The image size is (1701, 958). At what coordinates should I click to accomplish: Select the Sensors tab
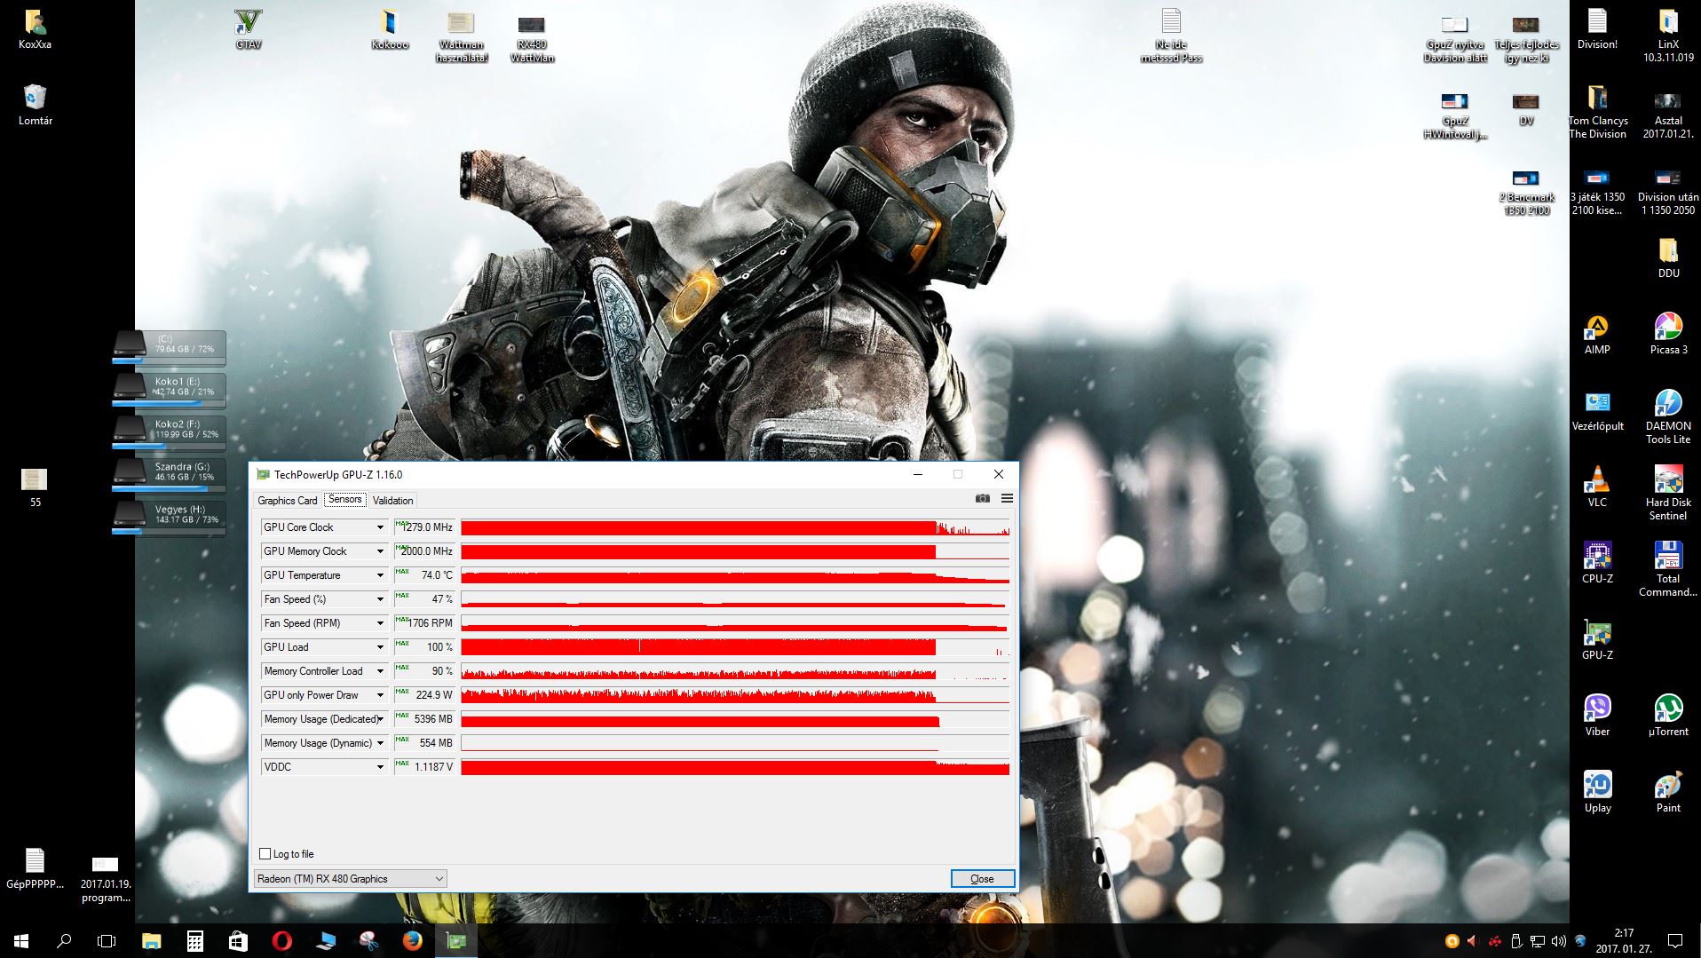point(344,499)
